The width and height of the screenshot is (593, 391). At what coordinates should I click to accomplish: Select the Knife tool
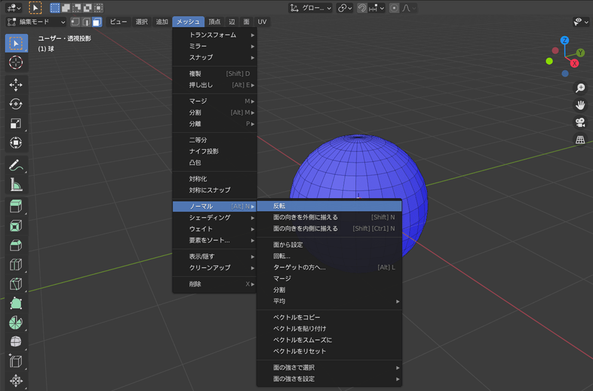(x=16, y=284)
